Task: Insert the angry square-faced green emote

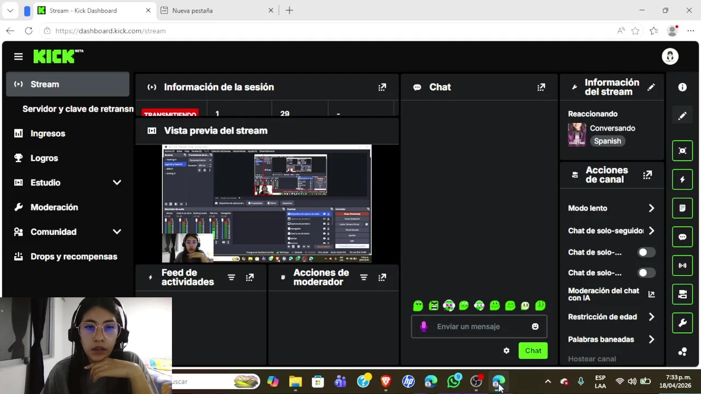Action: click(x=434, y=306)
